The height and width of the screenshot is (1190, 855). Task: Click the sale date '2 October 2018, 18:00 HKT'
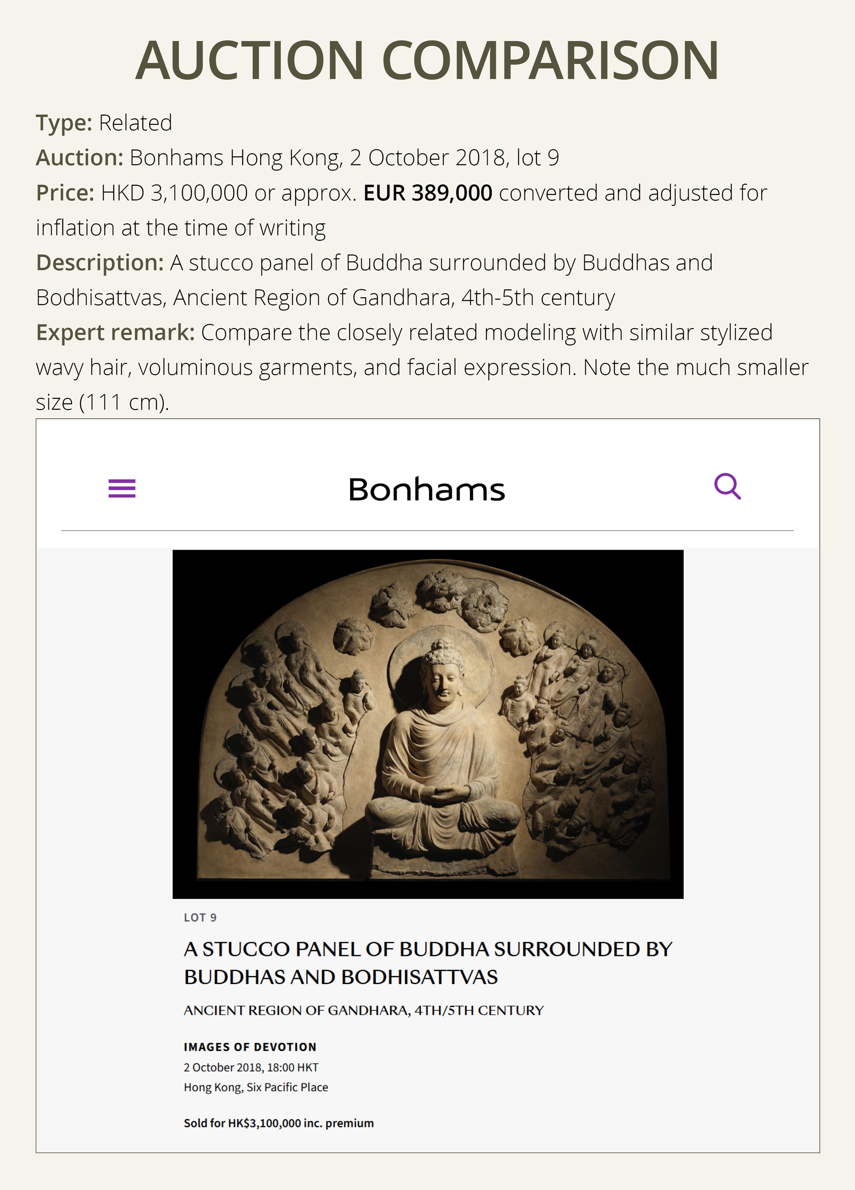pos(251,1067)
